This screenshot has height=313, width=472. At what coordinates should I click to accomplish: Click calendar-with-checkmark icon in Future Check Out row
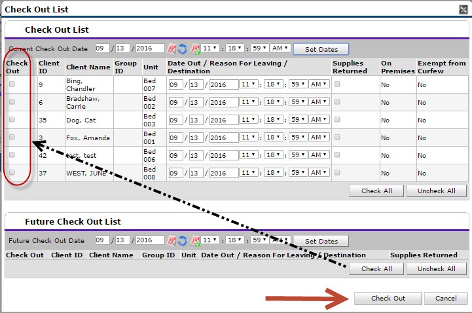[x=195, y=240]
